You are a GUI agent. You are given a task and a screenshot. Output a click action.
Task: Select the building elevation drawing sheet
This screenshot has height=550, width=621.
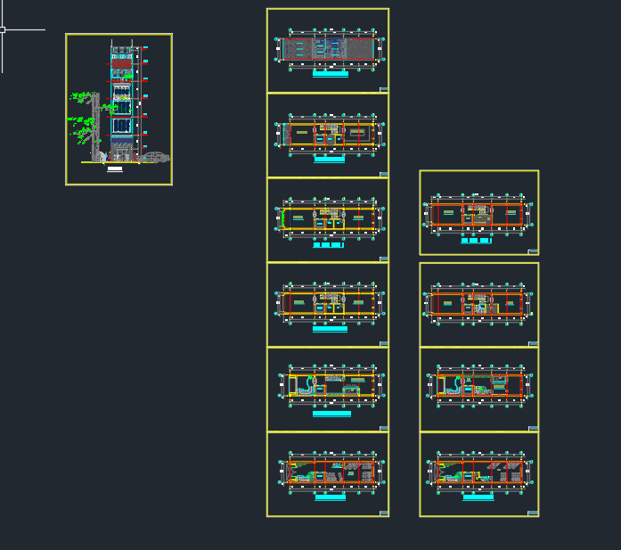pos(118,110)
